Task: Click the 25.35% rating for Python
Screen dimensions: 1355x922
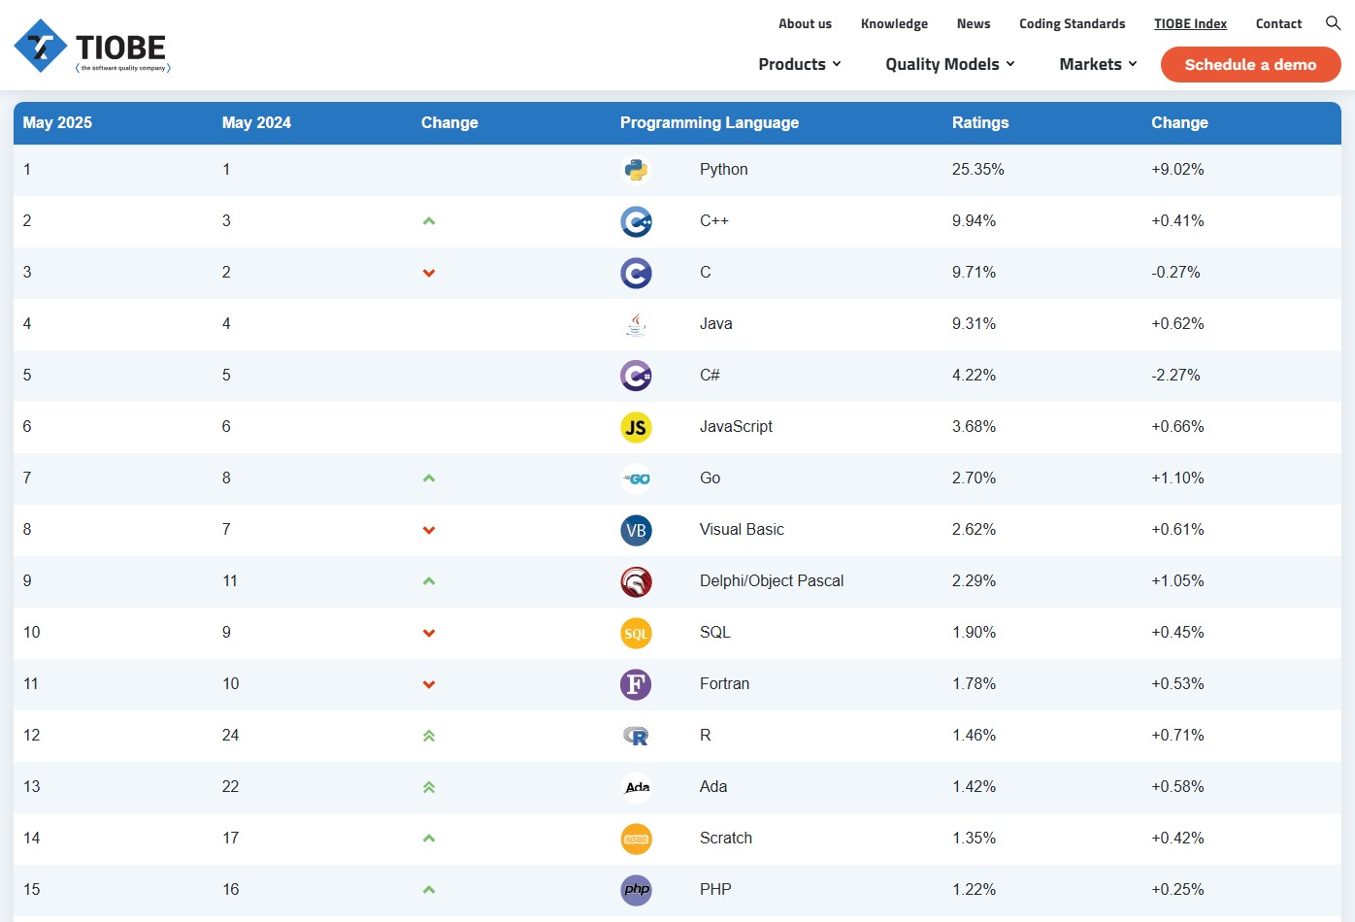Action: 978,169
